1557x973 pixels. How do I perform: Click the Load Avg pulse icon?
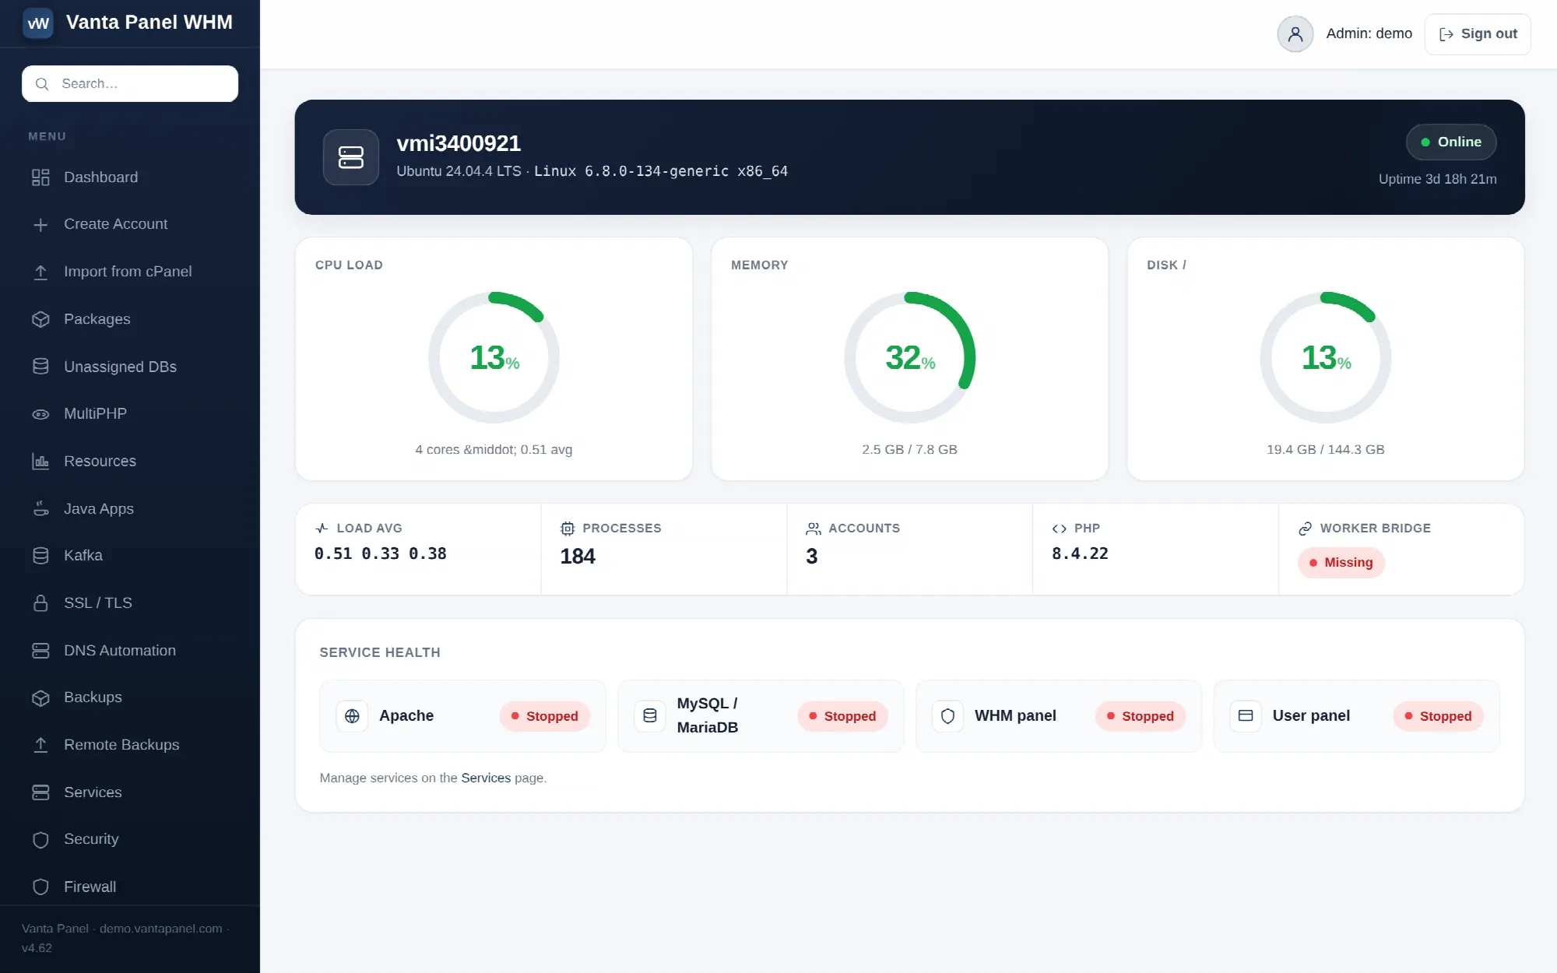[322, 529]
